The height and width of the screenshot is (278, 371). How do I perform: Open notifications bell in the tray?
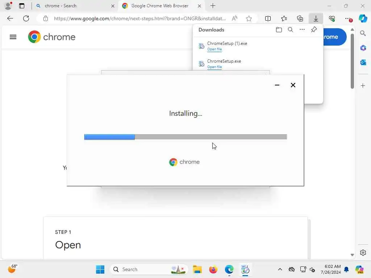346,269
